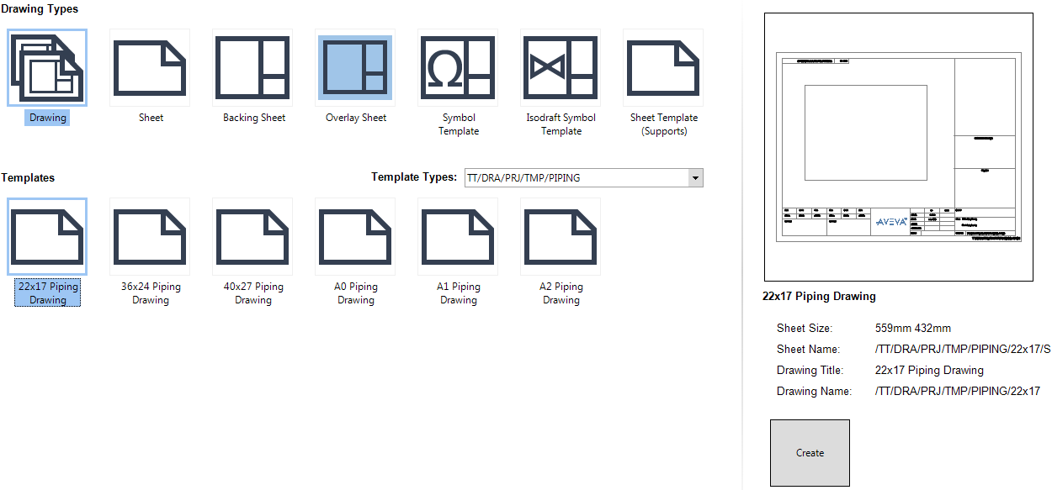The width and height of the screenshot is (1052, 490).
Task: Choose the Backing Sheet type
Action: (x=252, y=68)
